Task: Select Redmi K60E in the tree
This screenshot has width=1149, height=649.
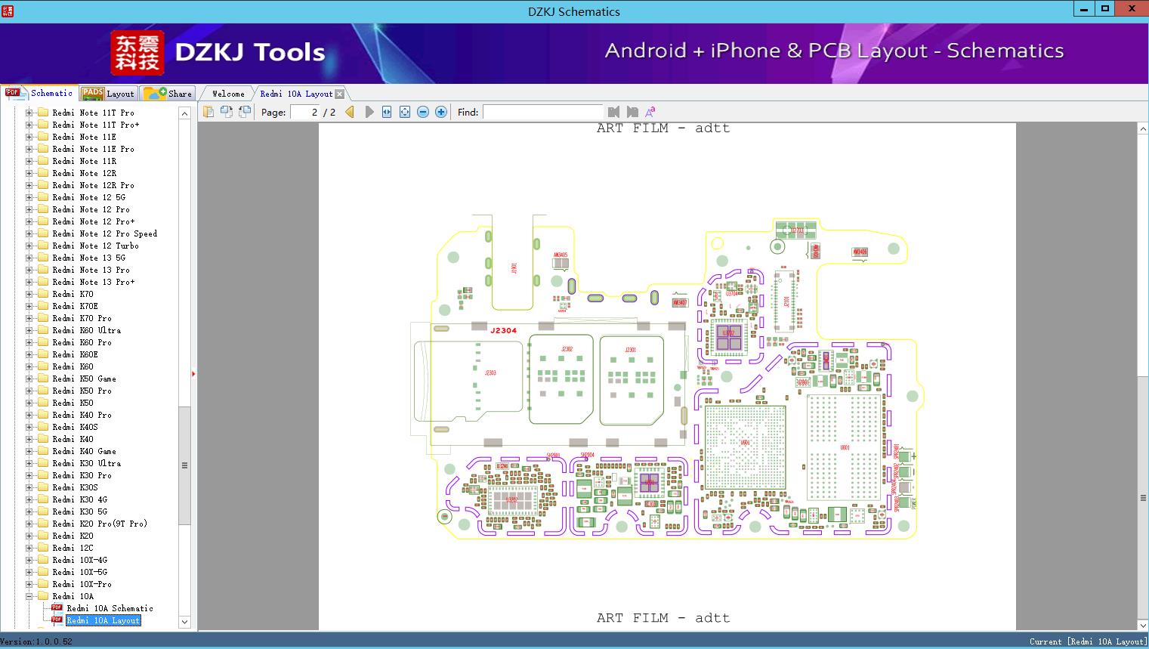Action: coord(75,354)
